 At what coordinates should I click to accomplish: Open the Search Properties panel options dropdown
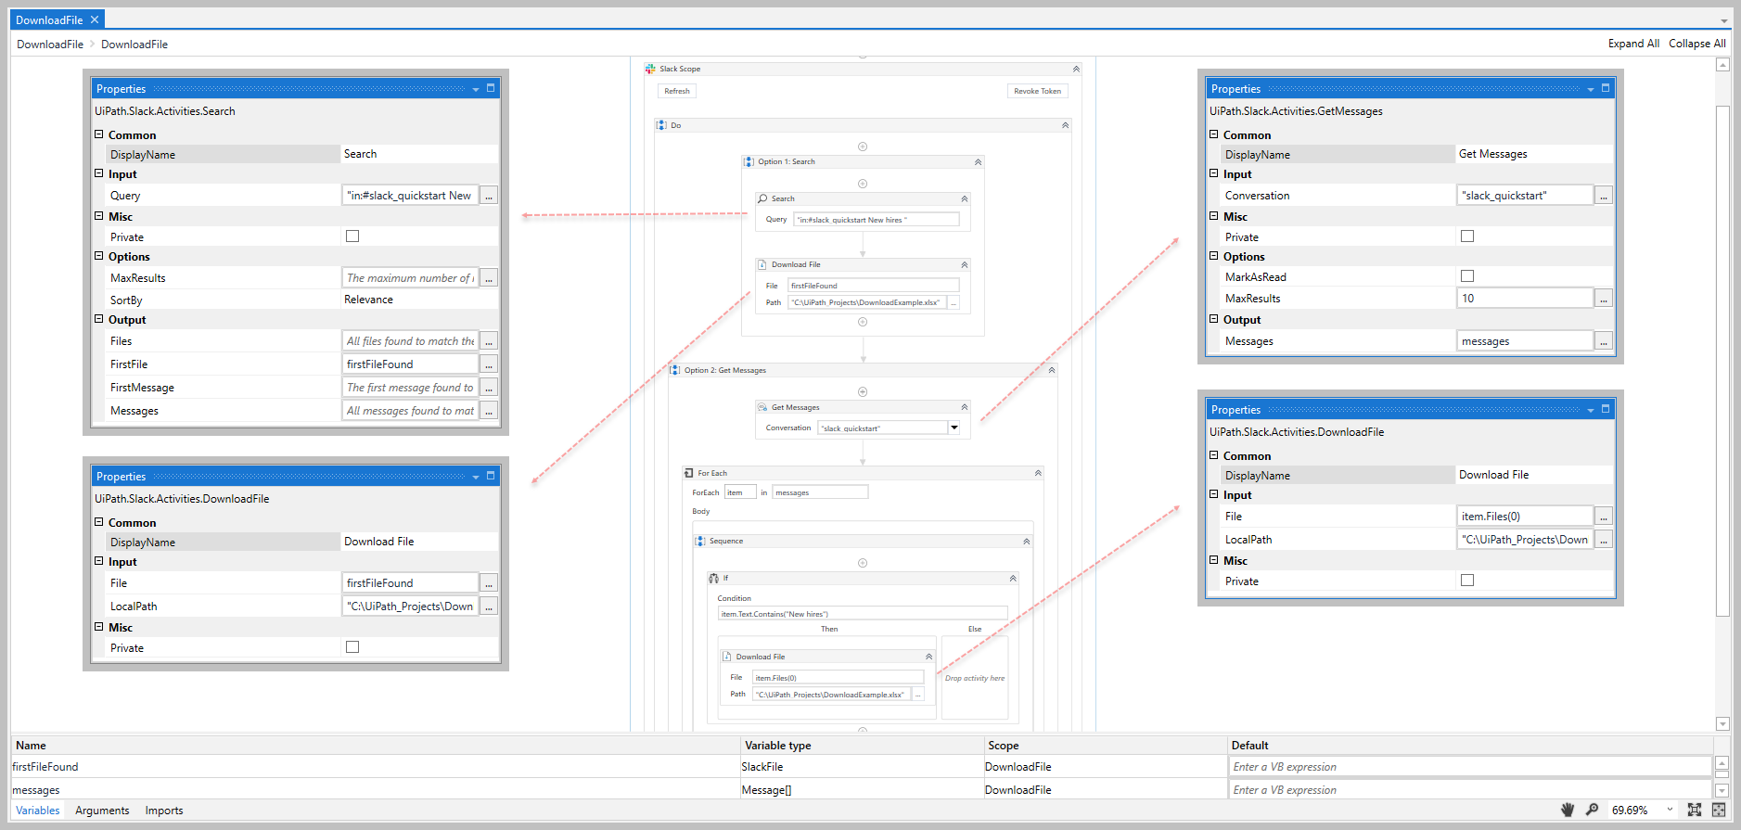click(x=476, y=89)
